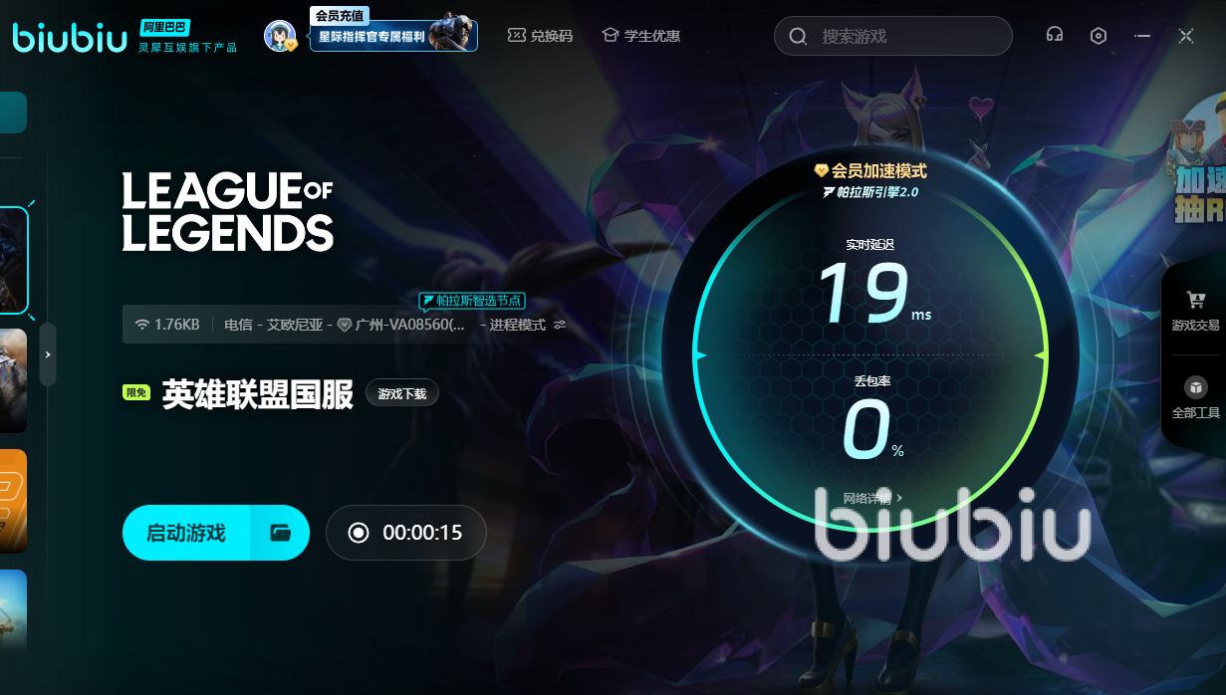The width and height of the screenshot is (1226, 695).
Task: Click the folder icon beside 启动游戏
Action: point(280,533)
